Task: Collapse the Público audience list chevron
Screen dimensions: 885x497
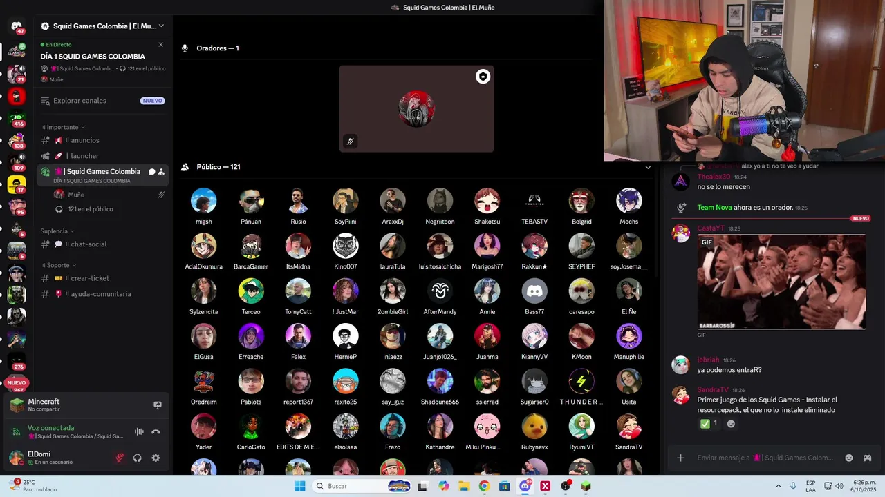Action: coord(648,167)
